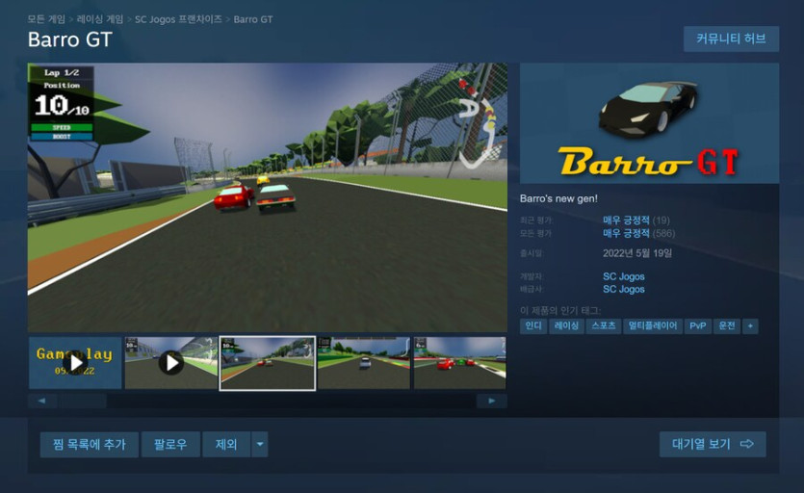Click the thumbnail strip scrollbar handle

tap(82, 401)
